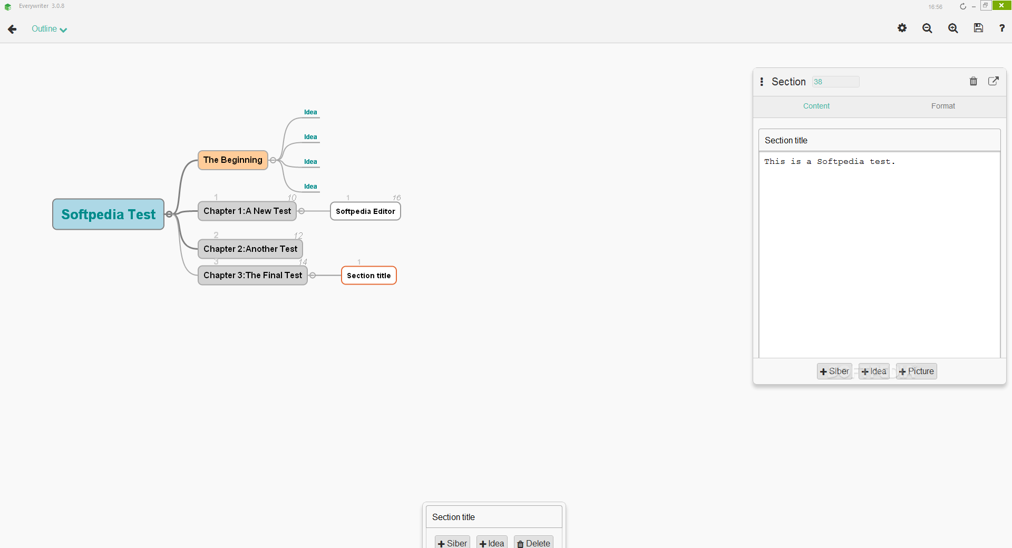Add a Siber in the Section panel

(834, 371)
